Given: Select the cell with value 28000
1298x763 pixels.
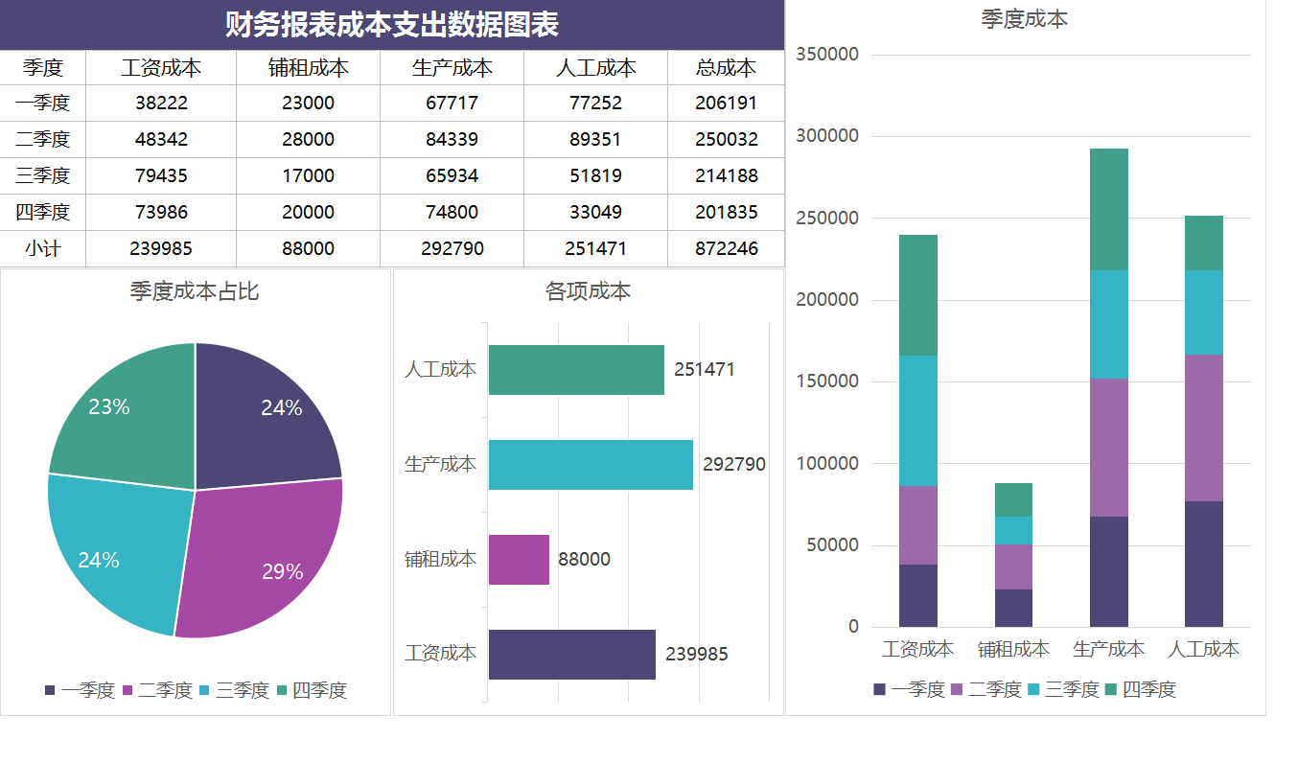Looking at the screenshot, I should 309,140.
